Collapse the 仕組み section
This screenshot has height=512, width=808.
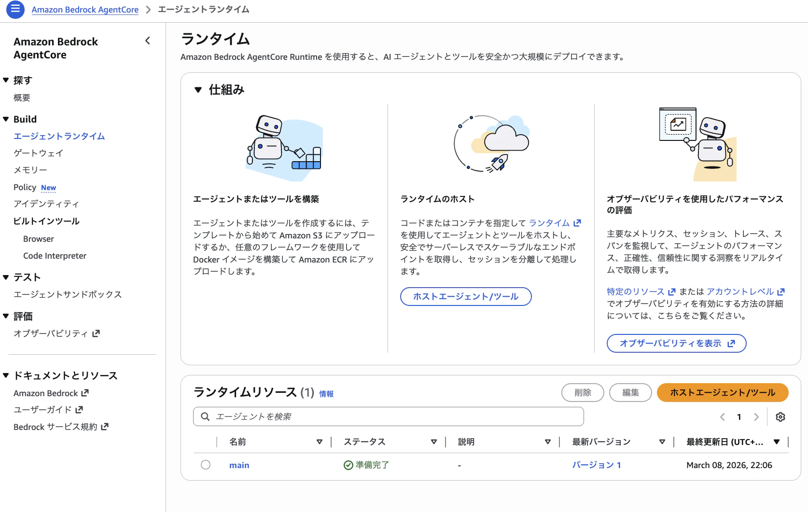coord(197,90)
